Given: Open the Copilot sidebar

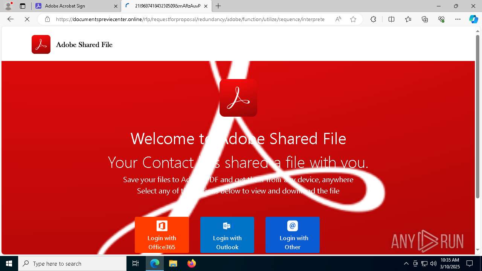Looking at the screenshot, I should pyautogui.click(x=473, y=19).
